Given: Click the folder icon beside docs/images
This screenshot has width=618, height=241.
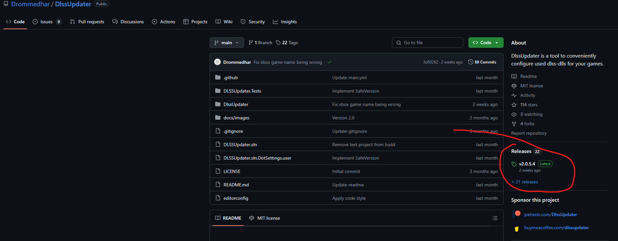Looking at the screenshot, I should (217, 118).
